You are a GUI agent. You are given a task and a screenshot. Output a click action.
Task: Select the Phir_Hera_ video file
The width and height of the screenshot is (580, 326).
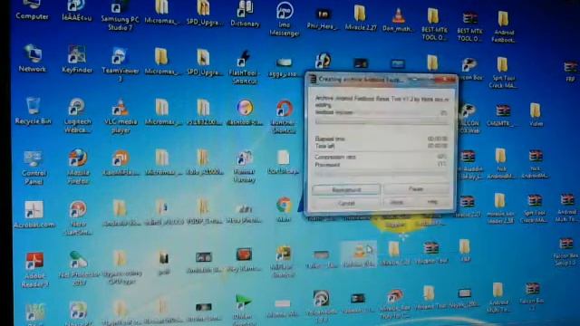click(323, 19)
